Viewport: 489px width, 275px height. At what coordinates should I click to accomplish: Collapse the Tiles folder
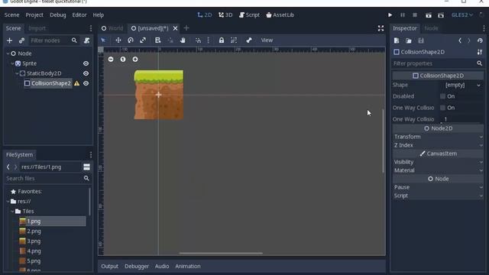(x=12, y=212)
